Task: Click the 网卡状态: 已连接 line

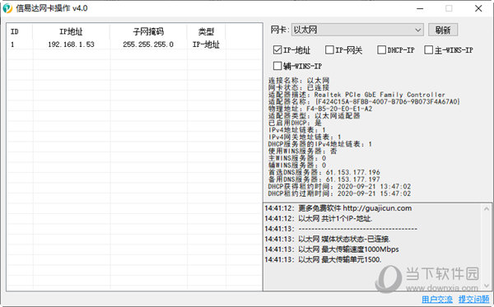Action: tap(299, 87)
